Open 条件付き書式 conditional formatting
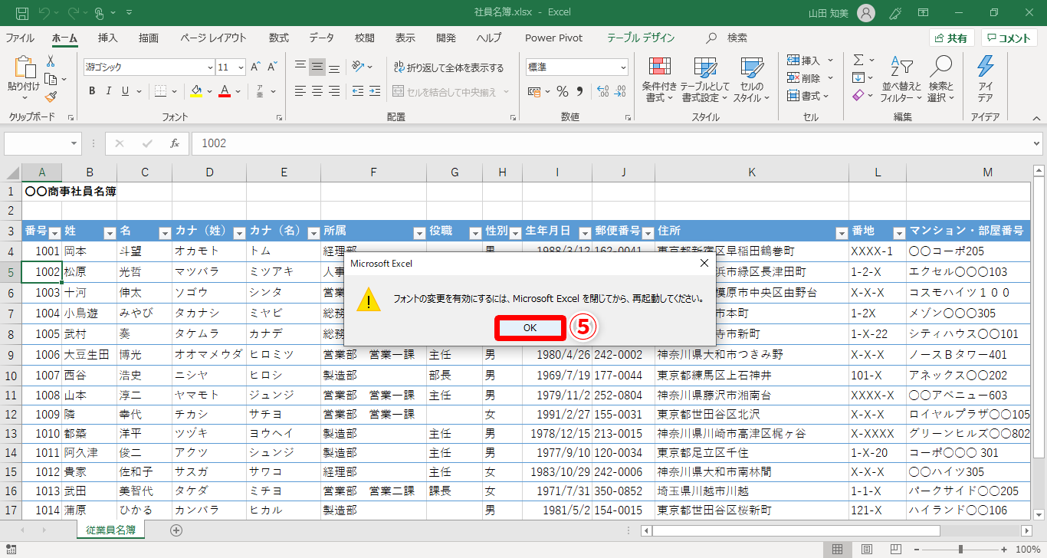The width and height of the screenshot is (1047, 558). [x=660, y=79]
